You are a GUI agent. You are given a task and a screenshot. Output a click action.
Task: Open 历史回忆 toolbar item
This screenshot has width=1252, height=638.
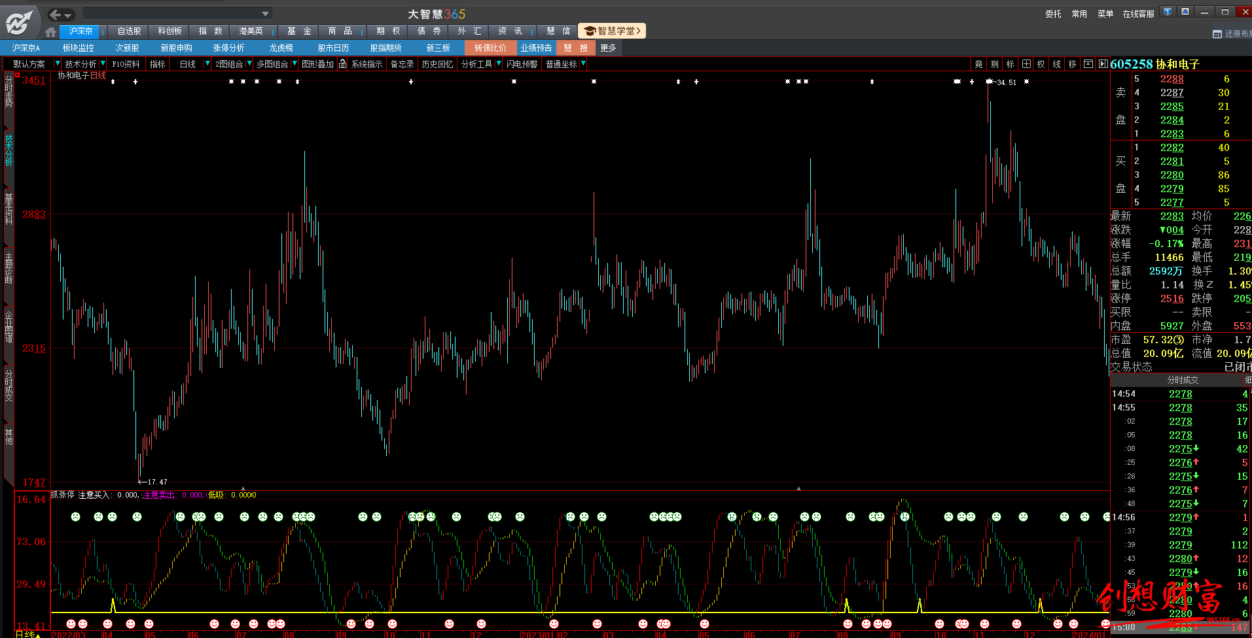pyautogui.click(x=437, y=64)
